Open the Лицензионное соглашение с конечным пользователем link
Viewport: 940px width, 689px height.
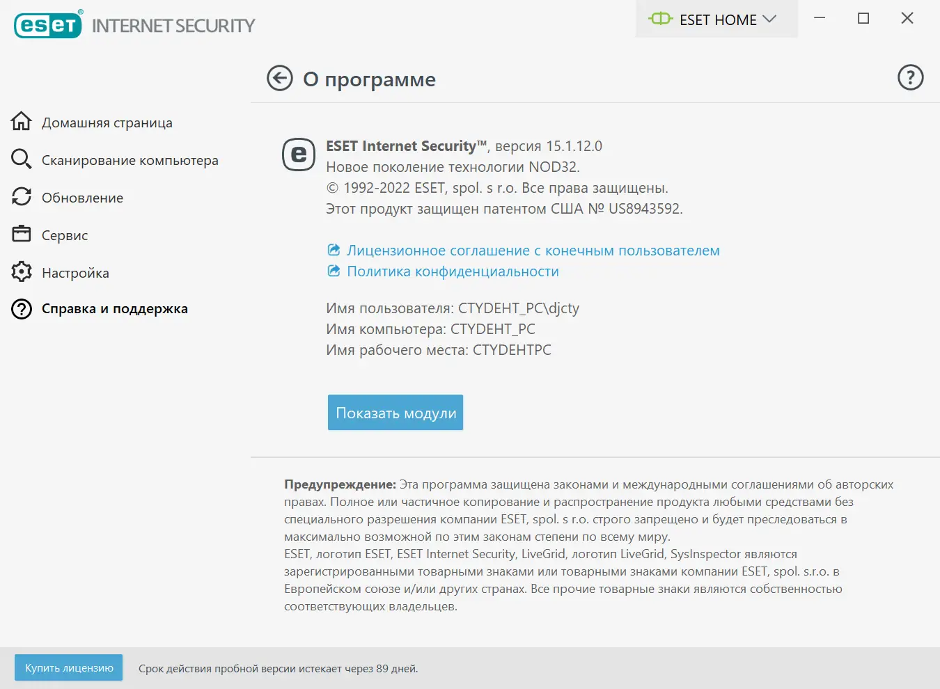(x=532, y=250)
